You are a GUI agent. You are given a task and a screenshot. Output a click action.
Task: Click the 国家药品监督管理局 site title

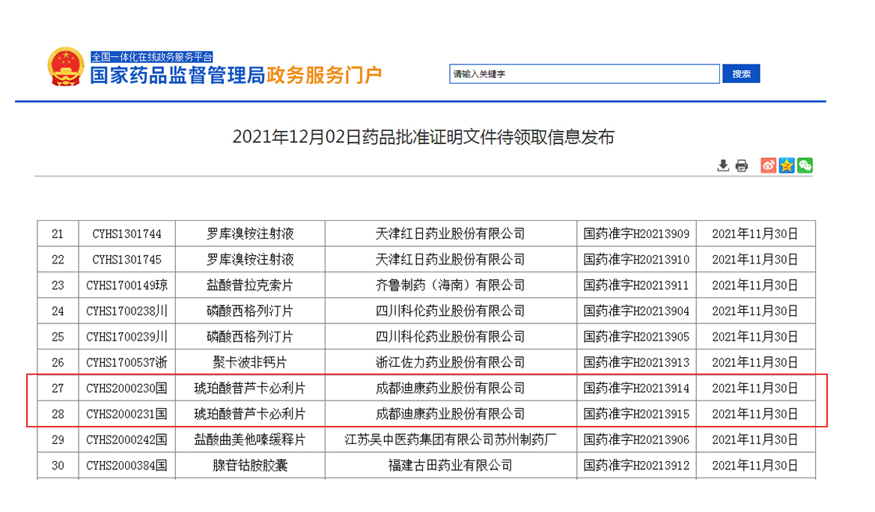point(177,76)
